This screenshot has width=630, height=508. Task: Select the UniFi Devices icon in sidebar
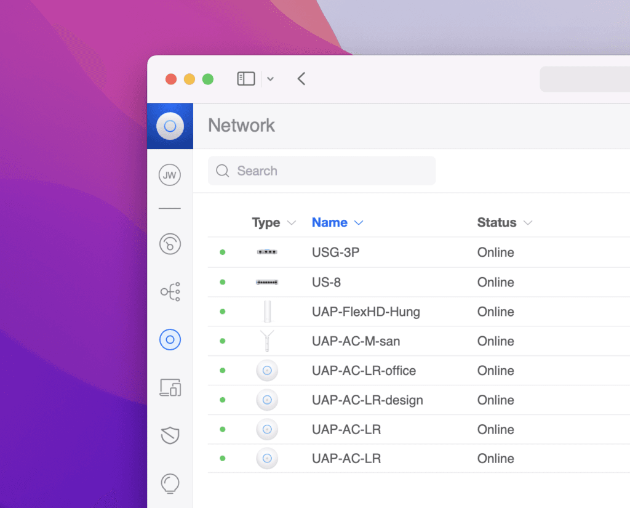click(x=170, y=339)
